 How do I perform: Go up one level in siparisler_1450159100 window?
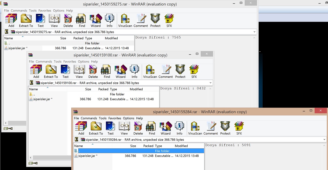[x=32, y=83]
